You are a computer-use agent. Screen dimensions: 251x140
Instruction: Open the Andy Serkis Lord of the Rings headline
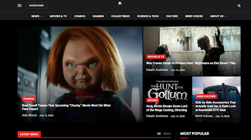pos(166,108)
